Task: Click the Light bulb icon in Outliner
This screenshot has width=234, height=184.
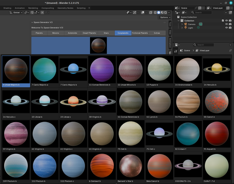Action: pyautogui.click(x=186, y=28)
